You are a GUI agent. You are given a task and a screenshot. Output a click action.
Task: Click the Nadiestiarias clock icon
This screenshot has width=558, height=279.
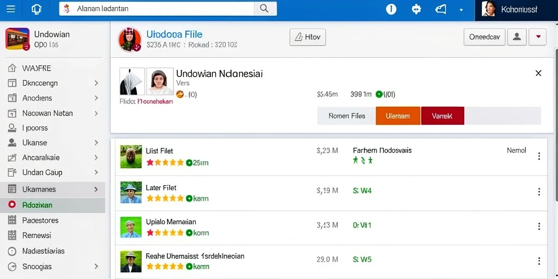pyautogui.click(x=12, y=251)
